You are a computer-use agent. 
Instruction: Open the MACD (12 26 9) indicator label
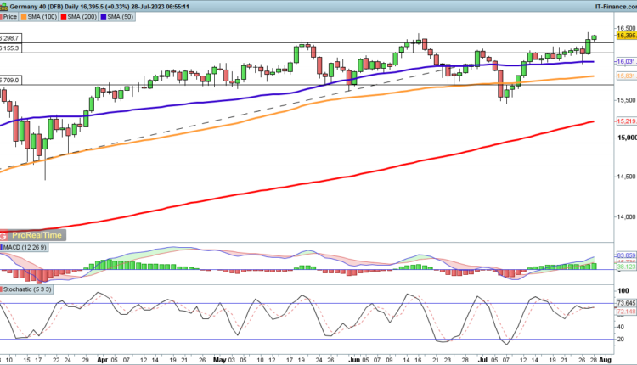click(x=24, y=247)
